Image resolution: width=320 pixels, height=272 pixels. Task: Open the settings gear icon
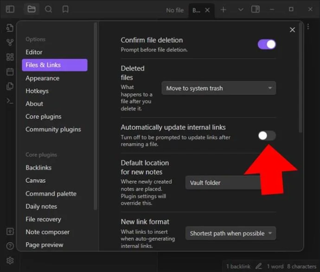pos(10,260)
